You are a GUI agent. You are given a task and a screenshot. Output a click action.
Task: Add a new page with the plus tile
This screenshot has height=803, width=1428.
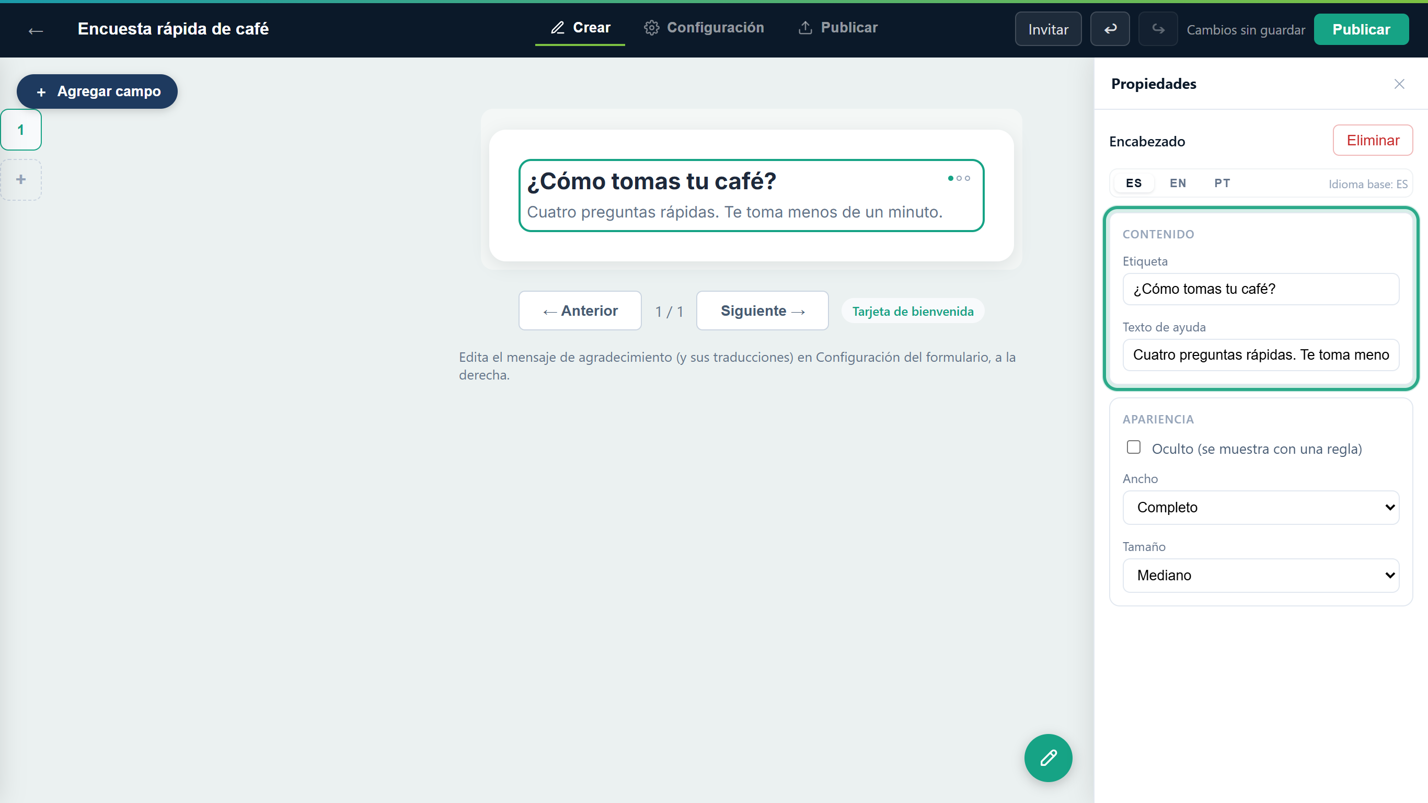pyautogui.click(x=21, y=180)
